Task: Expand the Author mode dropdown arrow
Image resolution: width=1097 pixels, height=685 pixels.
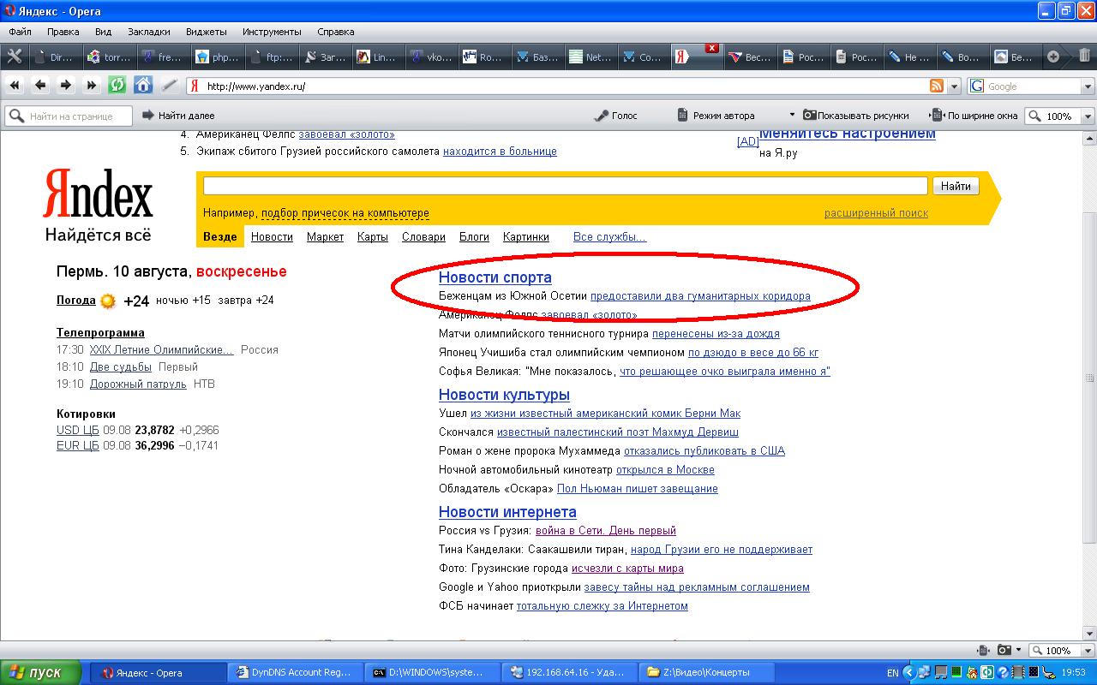Action: (792, 116)
